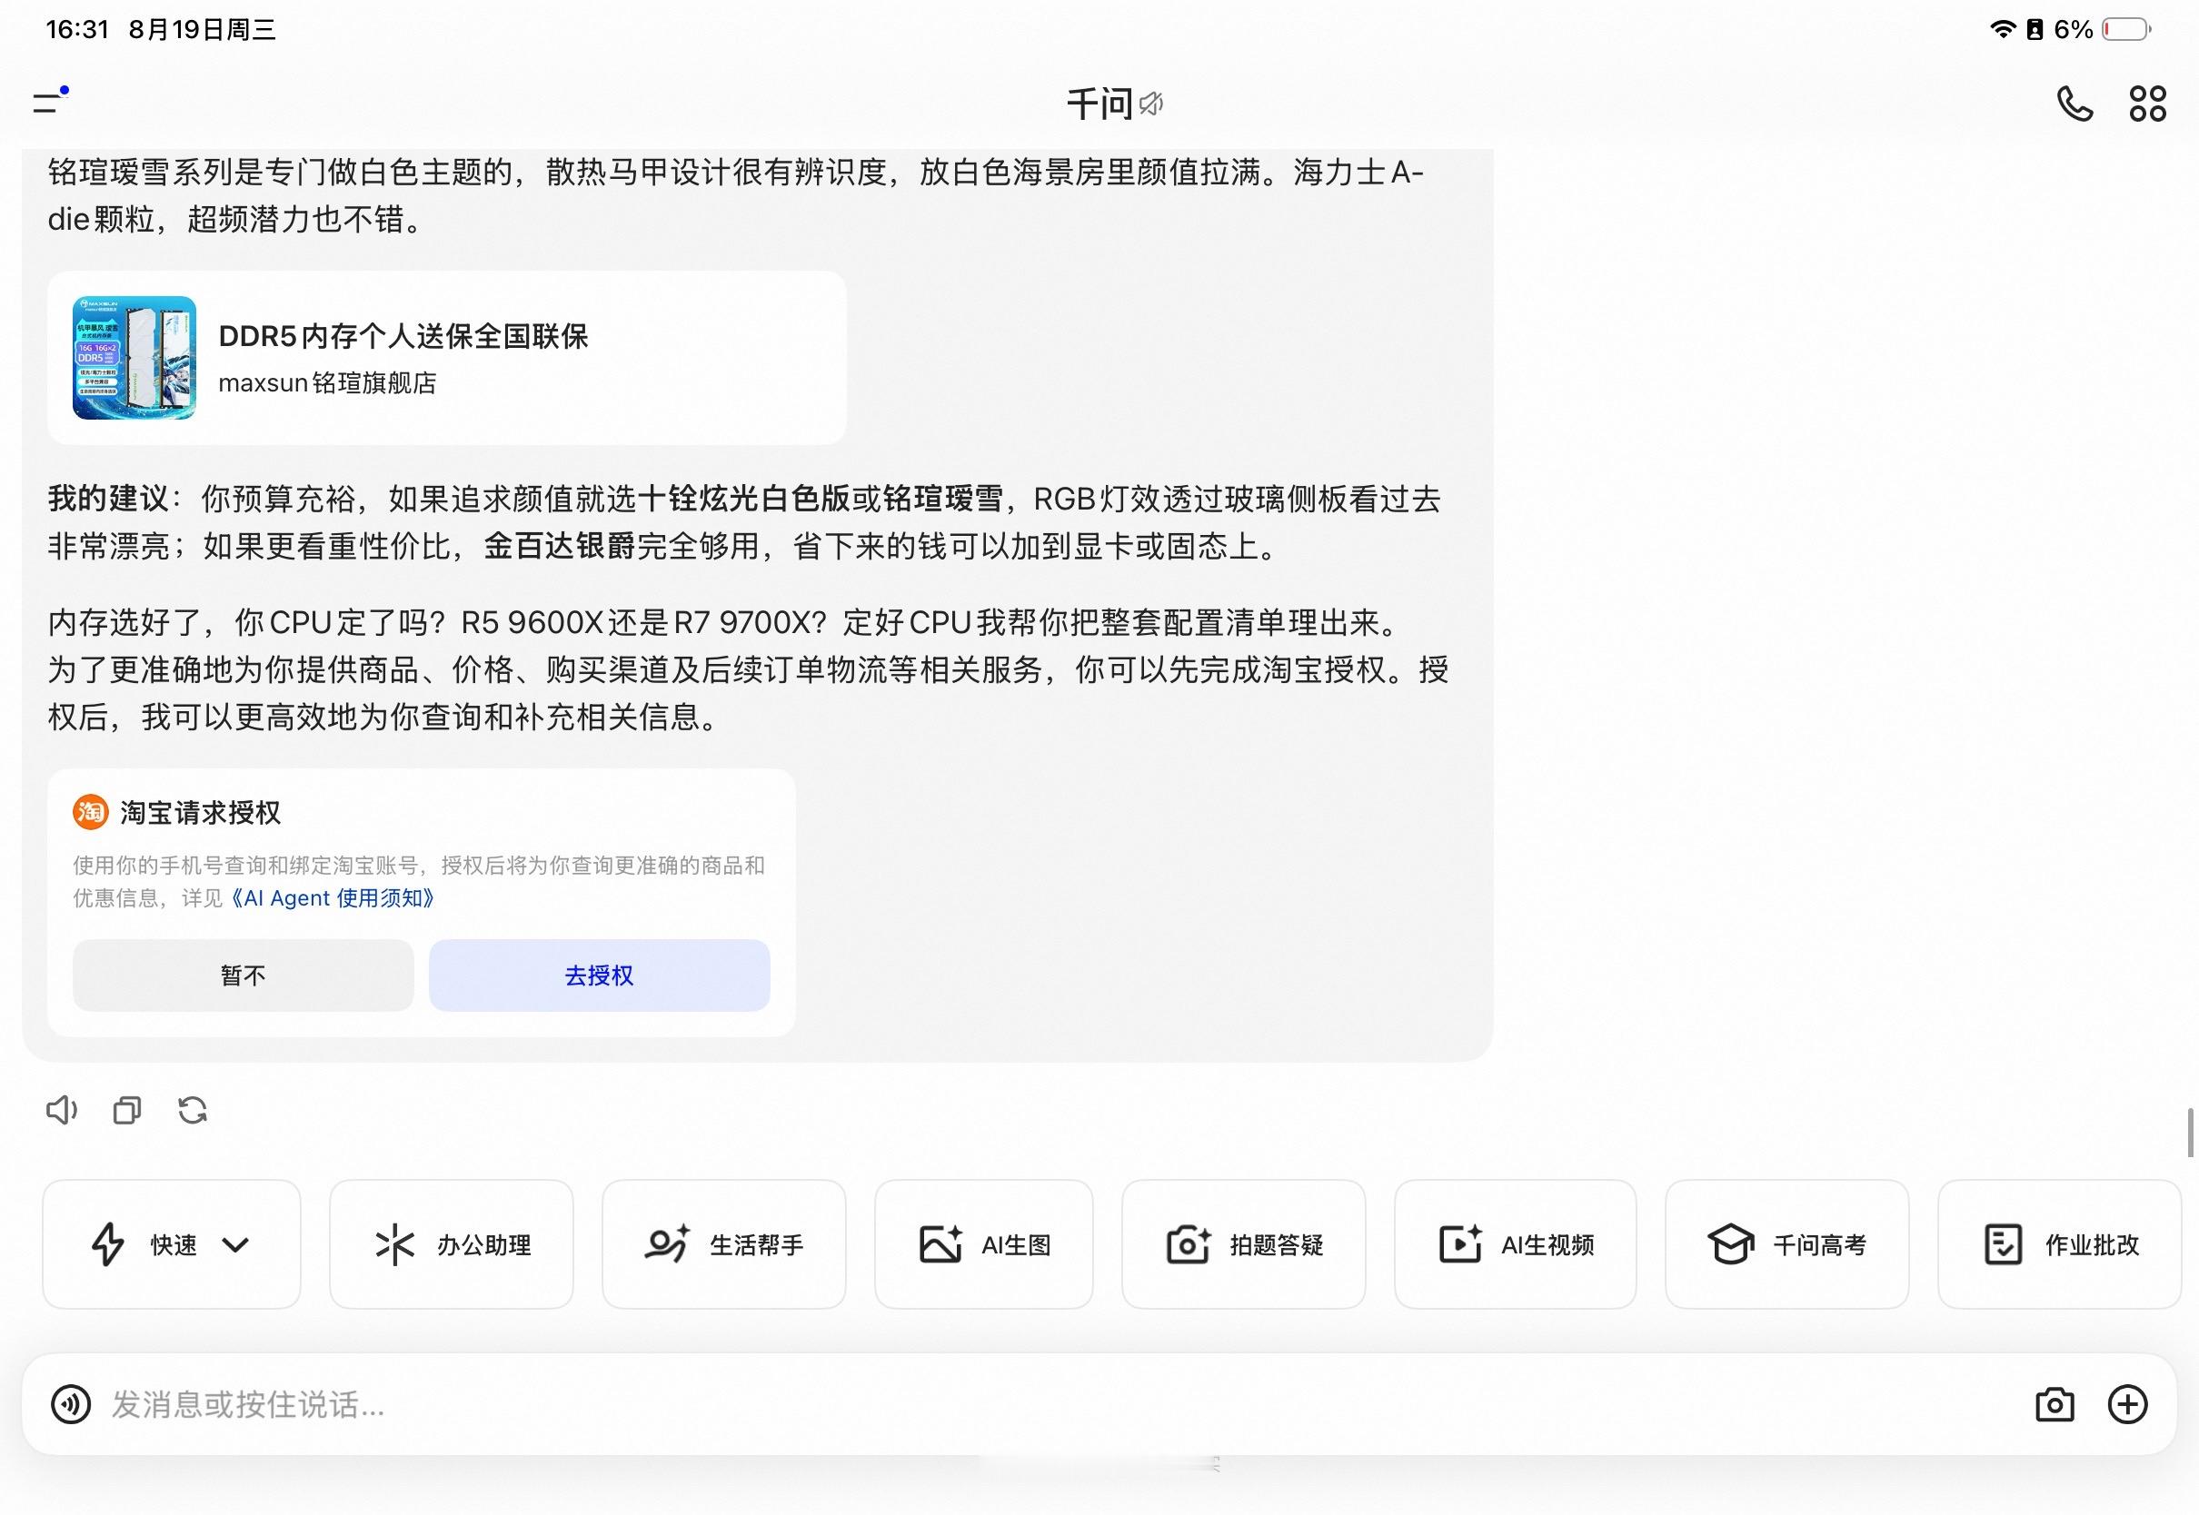Open the 千问高考 shortcut

coord(1787,1244)
